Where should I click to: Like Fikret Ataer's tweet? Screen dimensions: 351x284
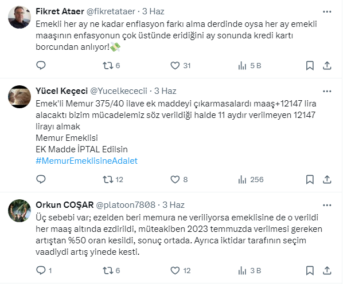[x=175, y=66]
